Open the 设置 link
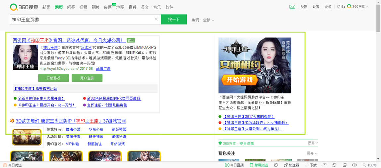381x168 pixels. [316, 7]
